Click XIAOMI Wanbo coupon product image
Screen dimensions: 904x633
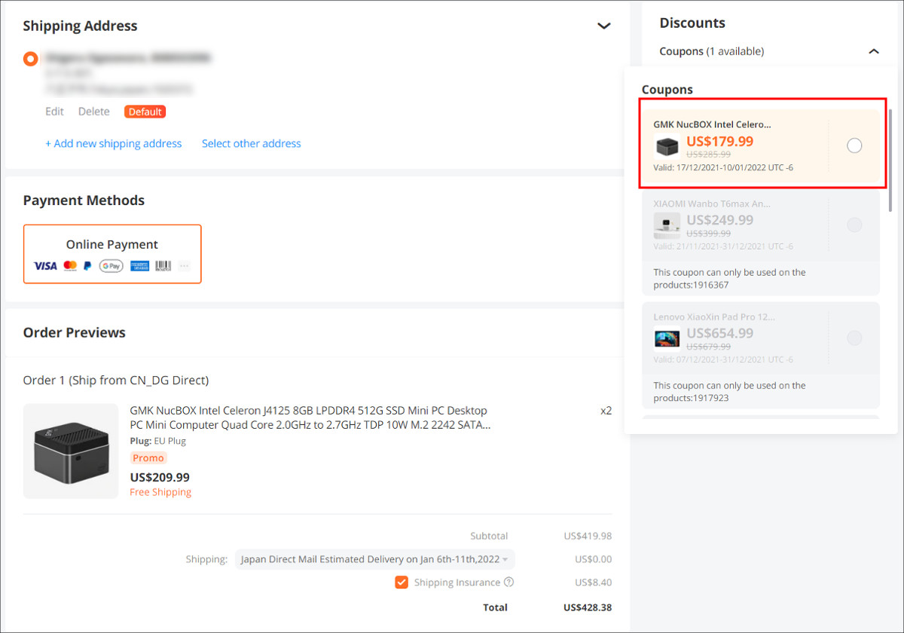(667, 225)
